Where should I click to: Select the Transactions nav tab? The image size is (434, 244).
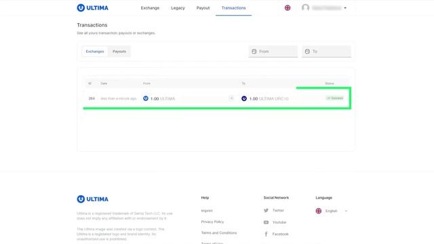point(233,8)
